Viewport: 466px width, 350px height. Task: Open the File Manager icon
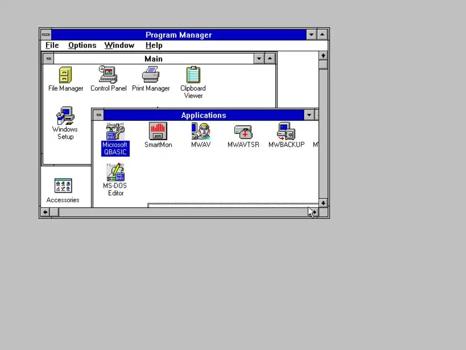[x=66, y=79]
